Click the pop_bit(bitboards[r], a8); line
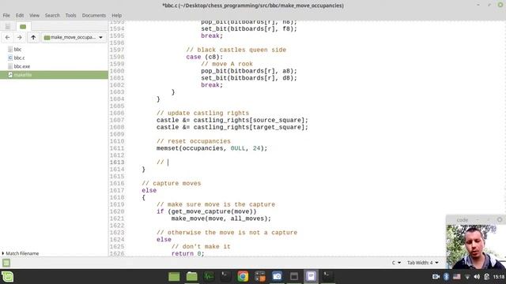The width and height of the screenshot is (506, 284). click(249, 71)
